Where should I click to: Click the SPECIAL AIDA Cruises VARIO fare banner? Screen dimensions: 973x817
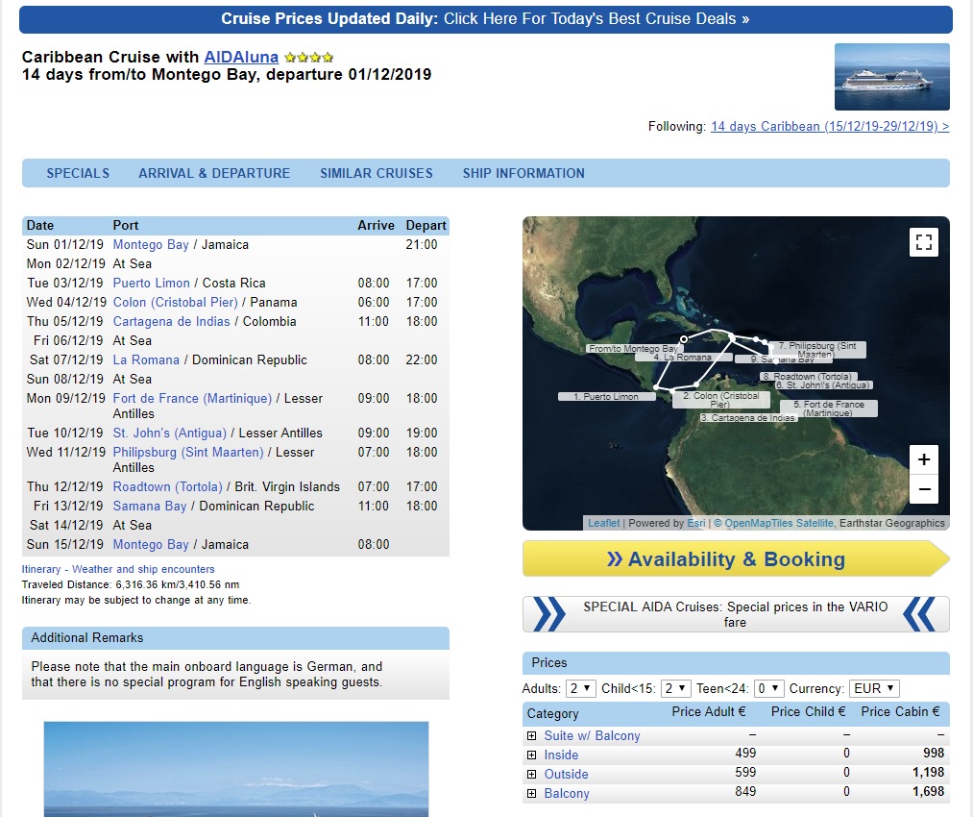coord(736,614)
